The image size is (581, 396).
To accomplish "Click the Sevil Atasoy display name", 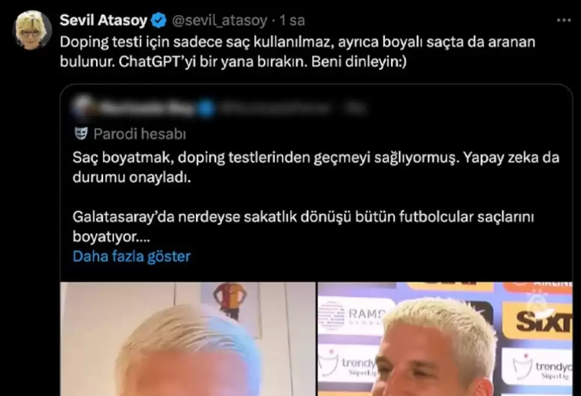I will tap(103, 20).
